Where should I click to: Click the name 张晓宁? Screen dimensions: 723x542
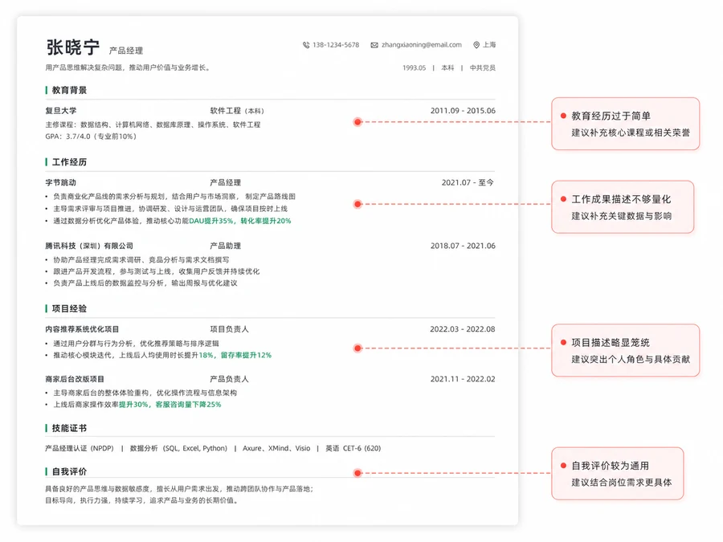point(73,47)
